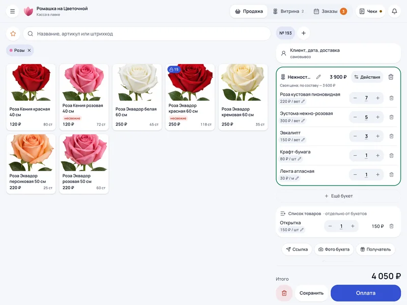
Task: Delete Лента атласная from bouquet
Action: 391,174
